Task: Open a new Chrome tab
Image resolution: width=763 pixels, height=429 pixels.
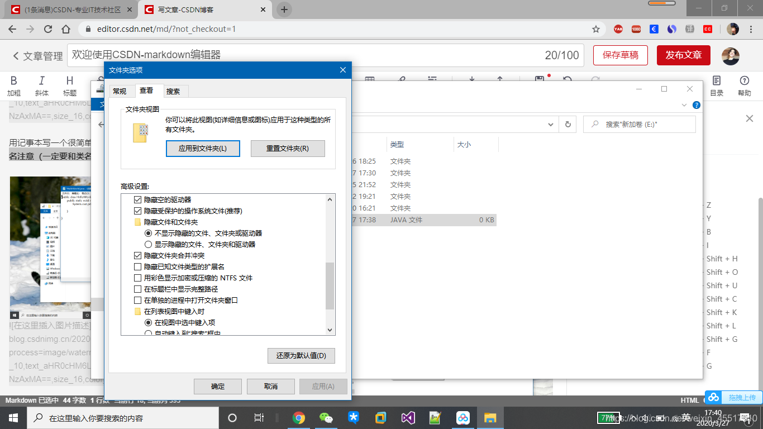Action: click(x=284, y=9)
